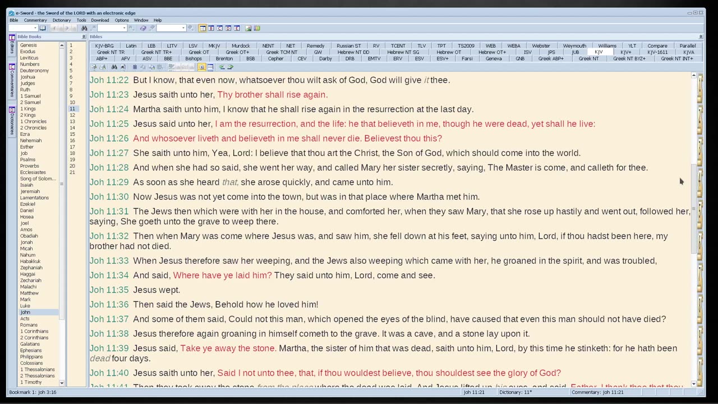The image size is (718, 404).
Task: Toggle the highlighted zoom icon in Bibles toolbar
Action: point(201,67)
